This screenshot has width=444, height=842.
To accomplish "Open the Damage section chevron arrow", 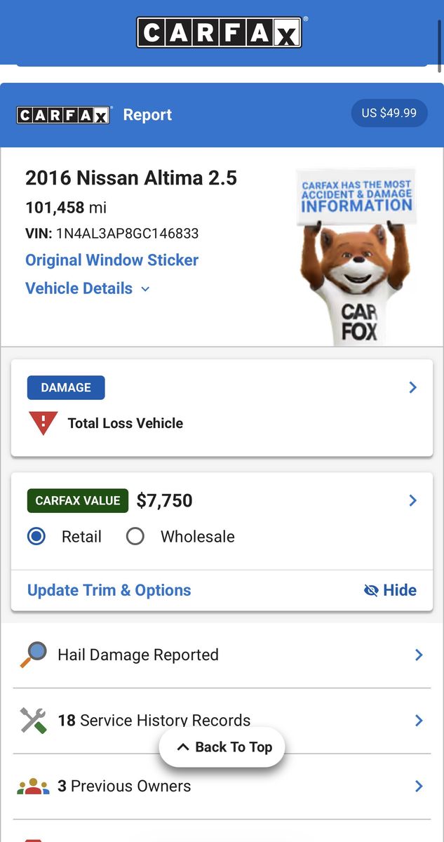I will click(412, 387).
